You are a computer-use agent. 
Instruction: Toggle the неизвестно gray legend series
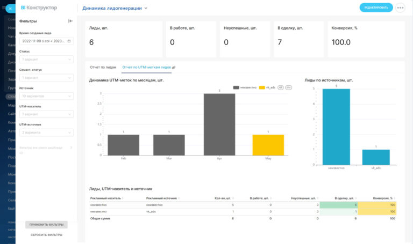point(245,87)
